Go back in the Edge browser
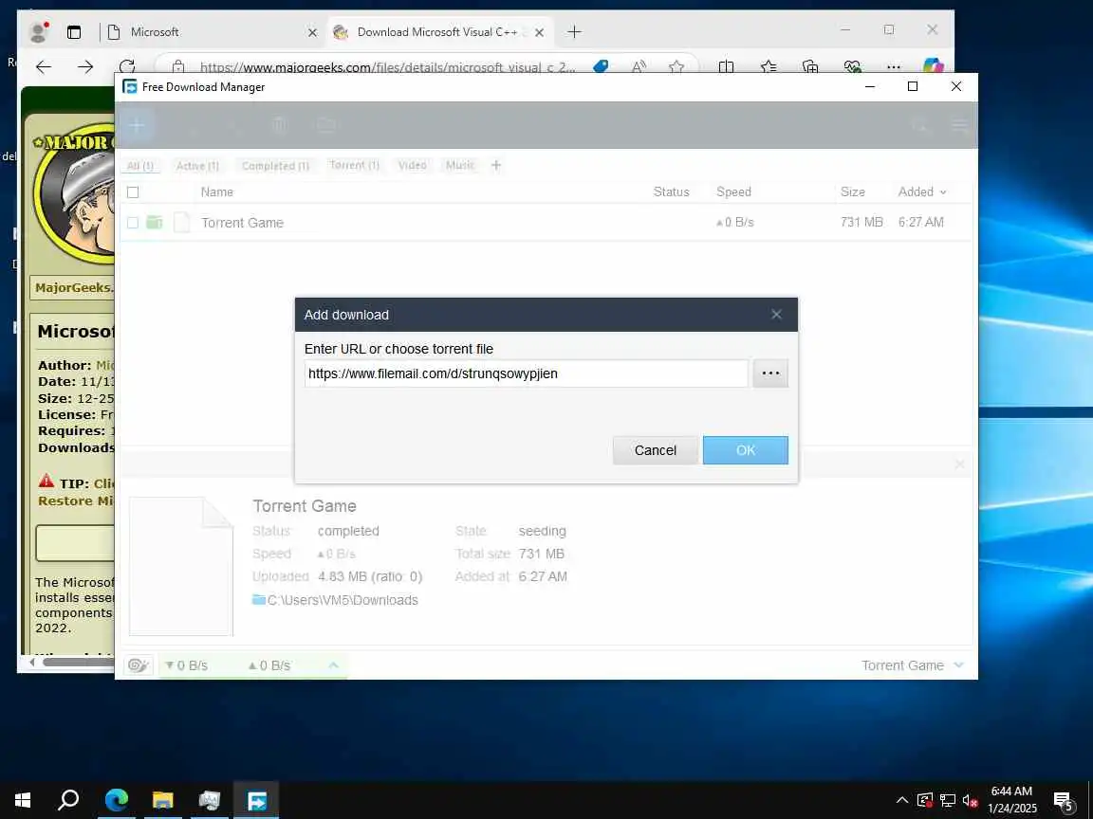 [44, 67]
